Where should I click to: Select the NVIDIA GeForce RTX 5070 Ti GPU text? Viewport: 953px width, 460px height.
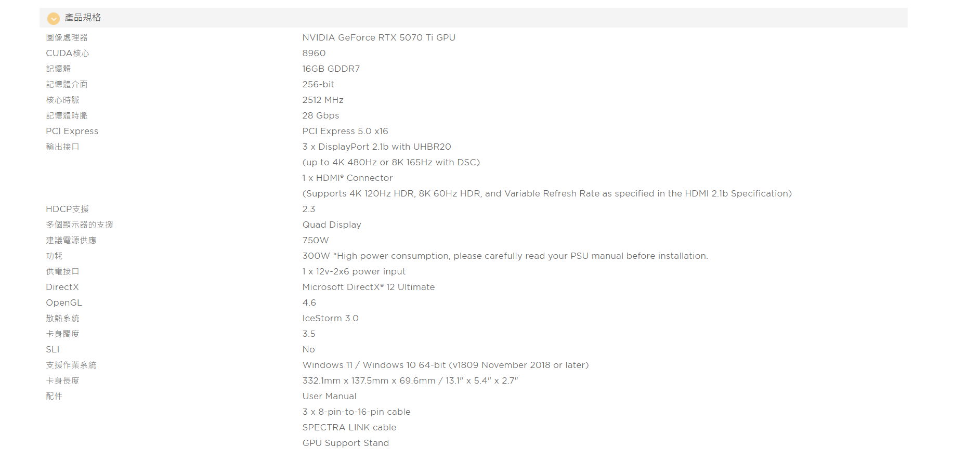(x=379, y=37)
